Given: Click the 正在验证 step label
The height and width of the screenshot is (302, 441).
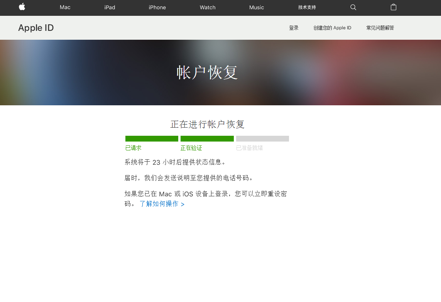Looking at the screenshot, I should point(191,148).
